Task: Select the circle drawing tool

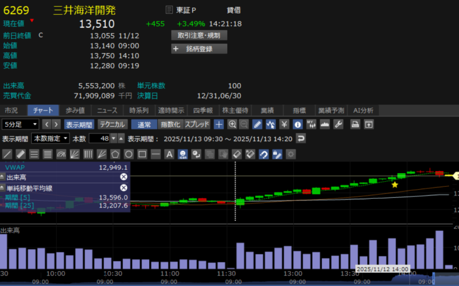Action: pyautogui.click(x=129, y=154)
